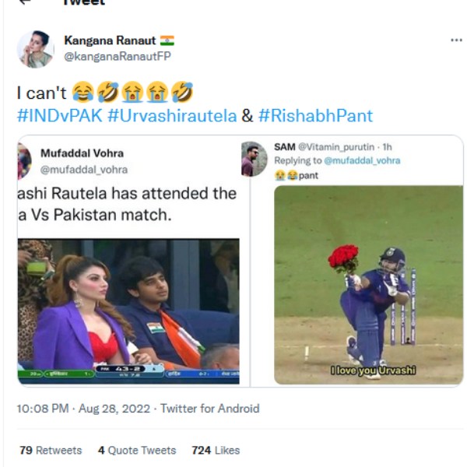Click the back arrow next to Tweet

pyautogui.click(x=25, y=3)
